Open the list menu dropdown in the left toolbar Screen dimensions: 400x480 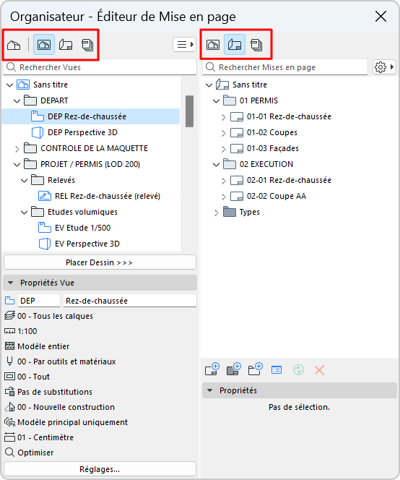click(184, 45)
